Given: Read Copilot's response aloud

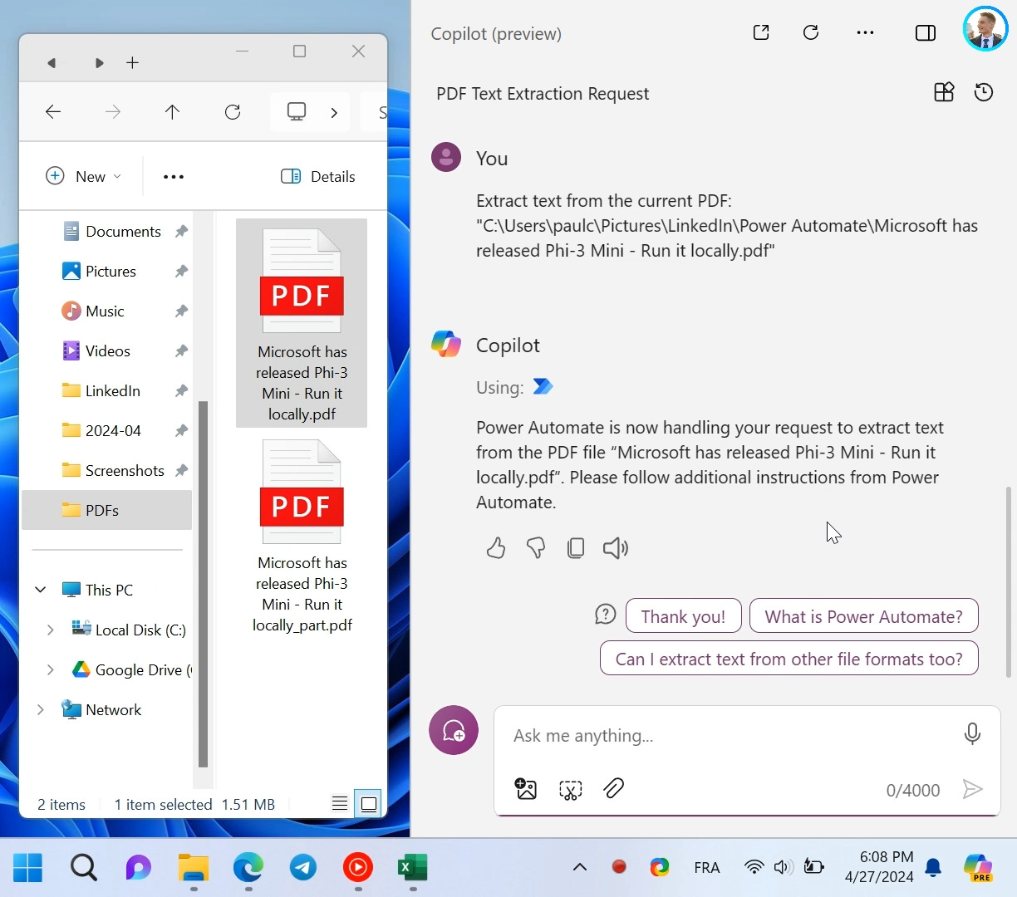Looking at the screenshot, I should (x=616, y=547).
